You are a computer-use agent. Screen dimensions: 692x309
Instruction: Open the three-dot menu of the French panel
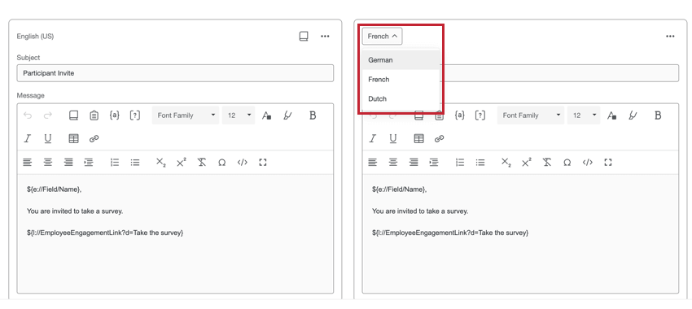pos(670,36)
